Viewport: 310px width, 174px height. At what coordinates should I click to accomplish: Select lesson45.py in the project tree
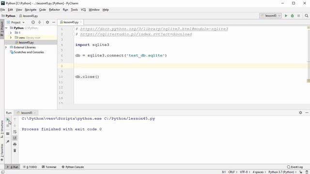[26, 43]
